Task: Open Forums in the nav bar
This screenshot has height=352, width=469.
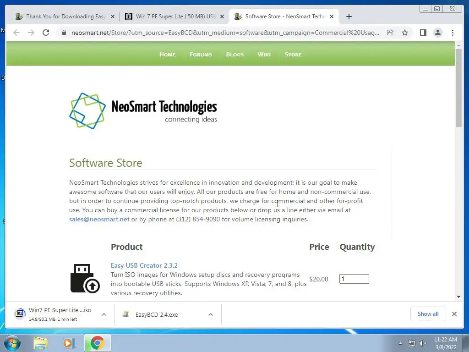Action: (x=201, y=55)
